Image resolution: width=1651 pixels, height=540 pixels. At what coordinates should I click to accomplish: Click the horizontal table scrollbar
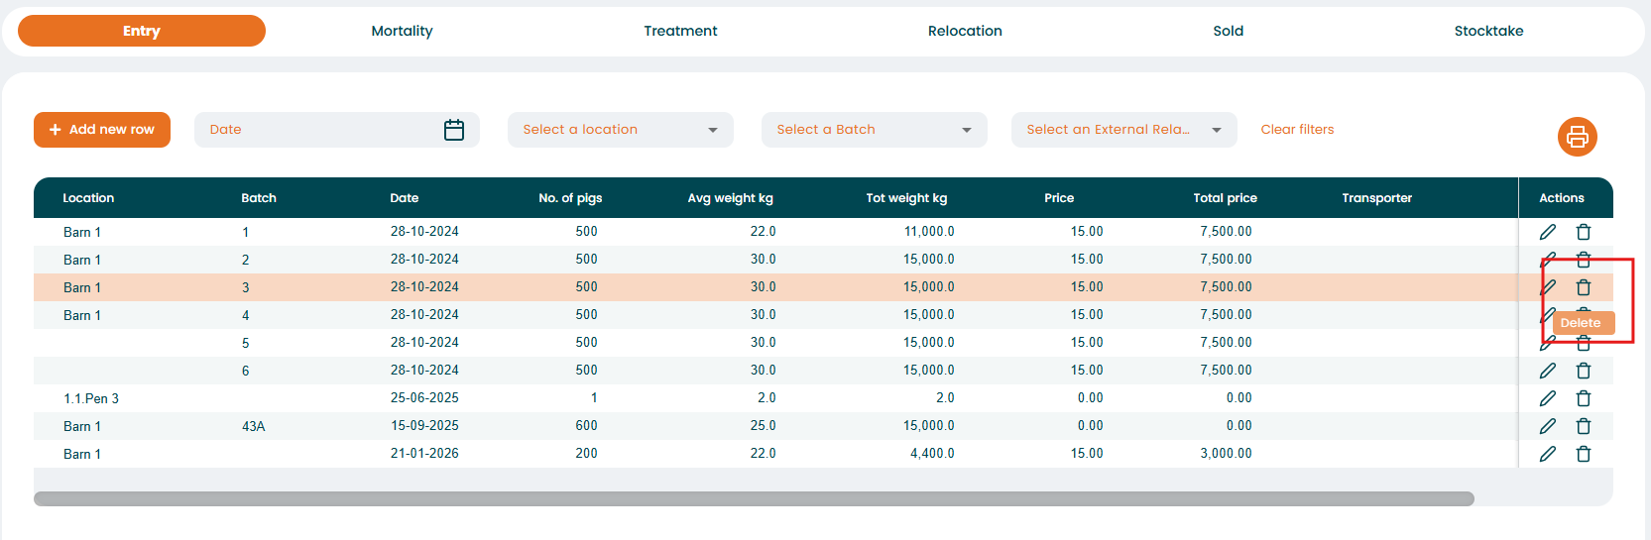point(754,498)
